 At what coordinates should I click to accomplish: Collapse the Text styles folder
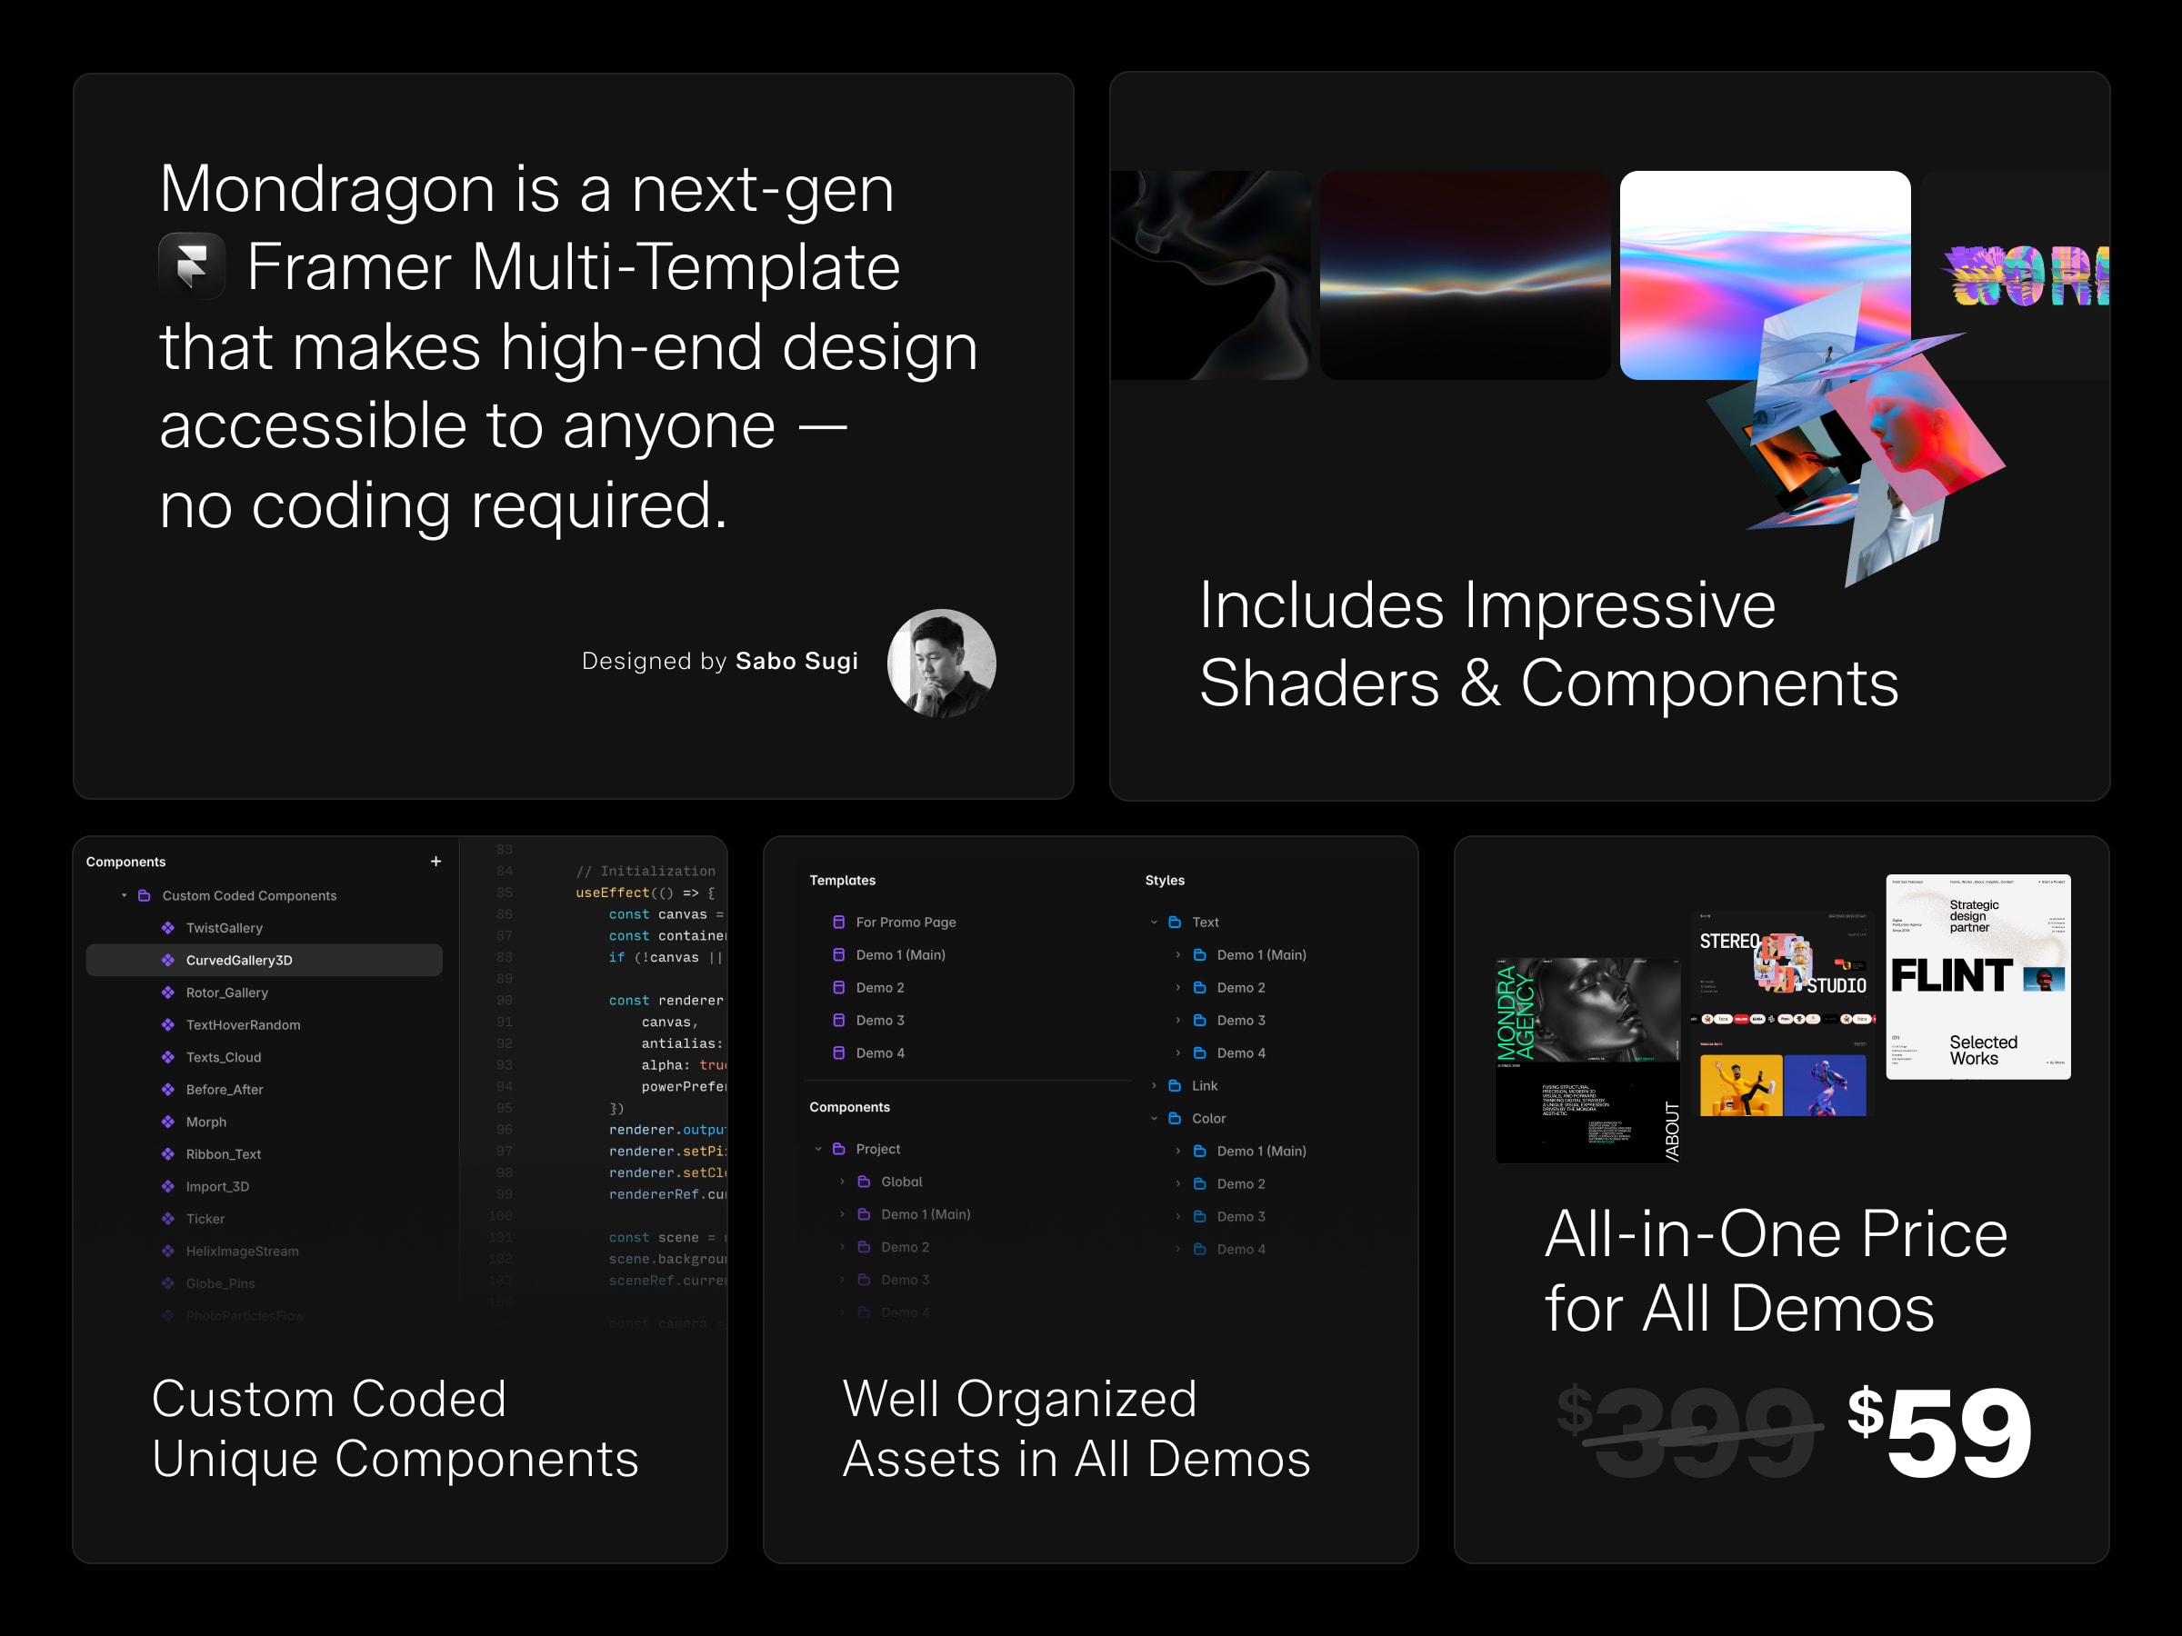coord(1154,922)
